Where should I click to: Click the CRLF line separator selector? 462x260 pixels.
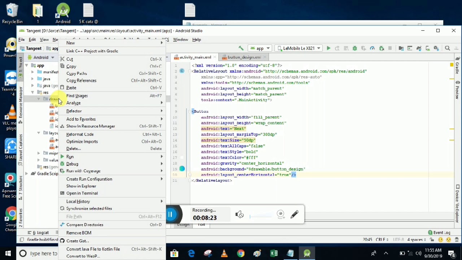[381, 240]
